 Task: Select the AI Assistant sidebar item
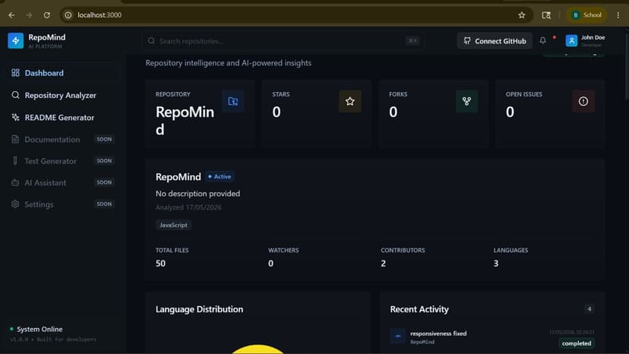click(62, 182)
